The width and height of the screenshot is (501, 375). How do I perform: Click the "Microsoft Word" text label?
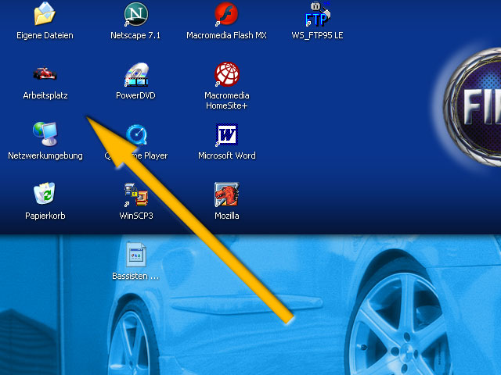[x=226, y=155]
